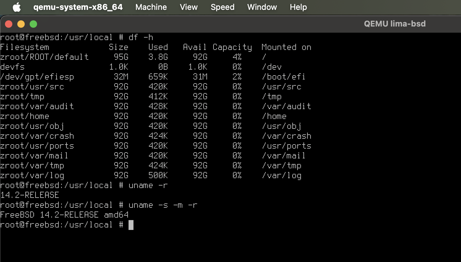Open the Machine menu
461x262 pixels.
[151, 7]
